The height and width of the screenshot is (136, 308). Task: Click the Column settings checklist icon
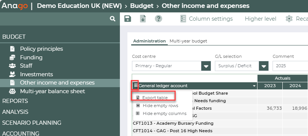[183, 19]
